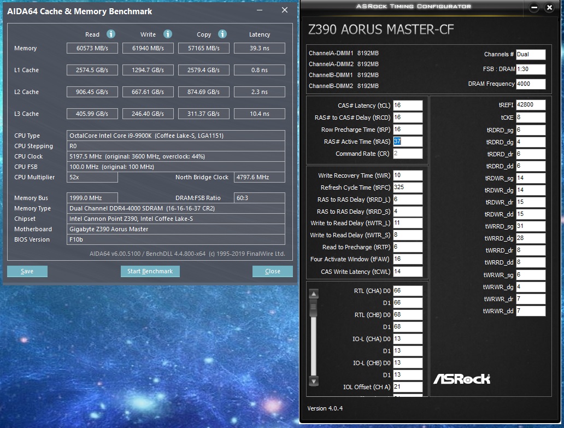Click the CPU Multiplier 52x field
This screenshot has height=428, width=564.
92,177
